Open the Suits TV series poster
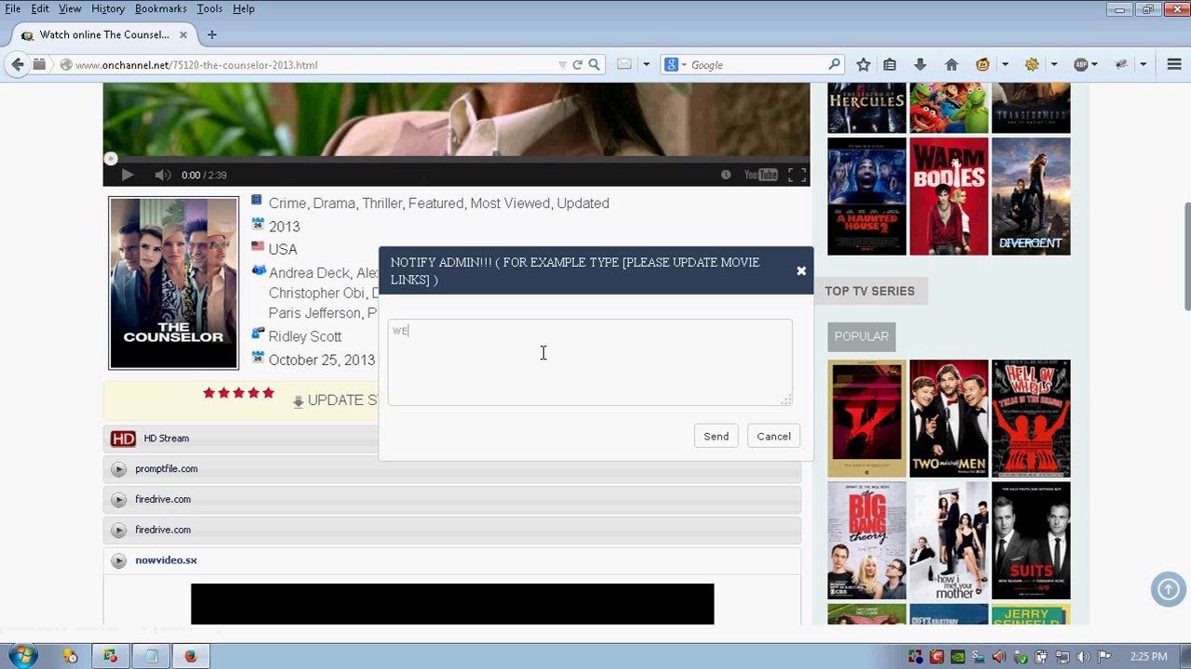1191x669 pixels. tap(1031, 541)
